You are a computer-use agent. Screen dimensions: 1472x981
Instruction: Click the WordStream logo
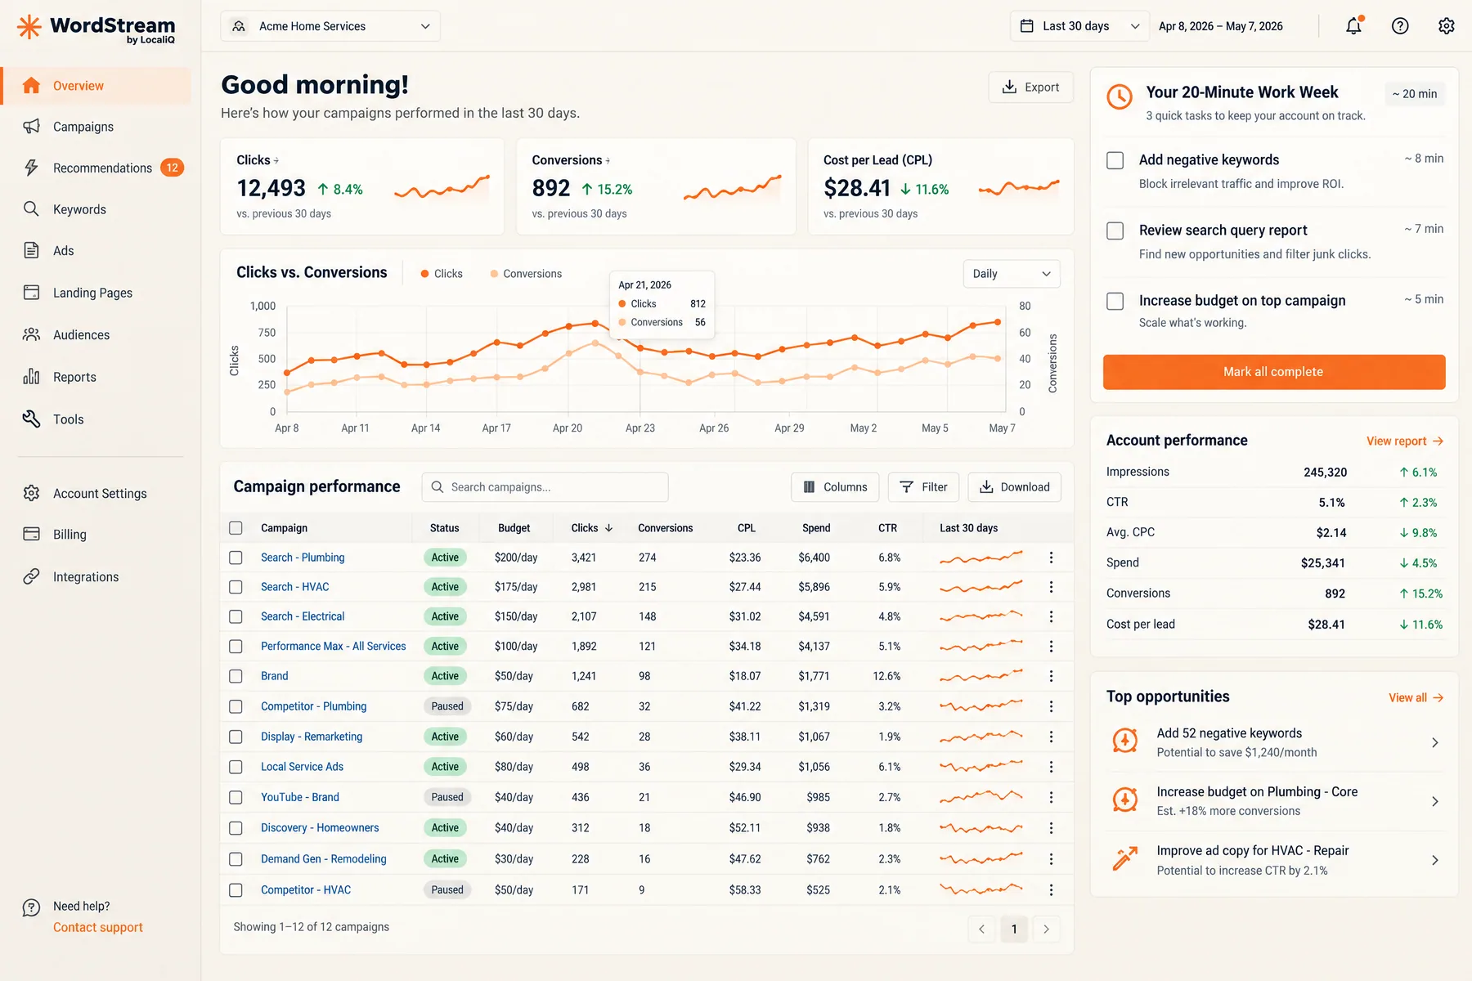click(x=96, y=29)
